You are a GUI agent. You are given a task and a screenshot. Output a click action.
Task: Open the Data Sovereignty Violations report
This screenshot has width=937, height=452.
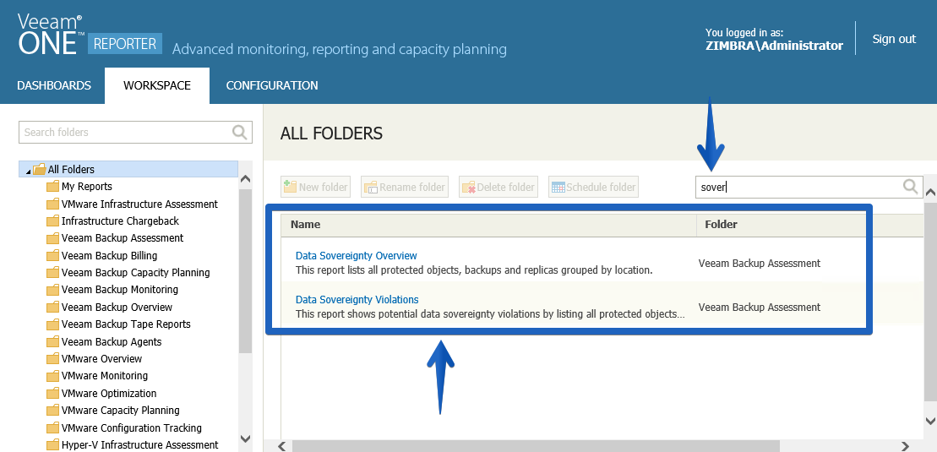coord(357,300)
